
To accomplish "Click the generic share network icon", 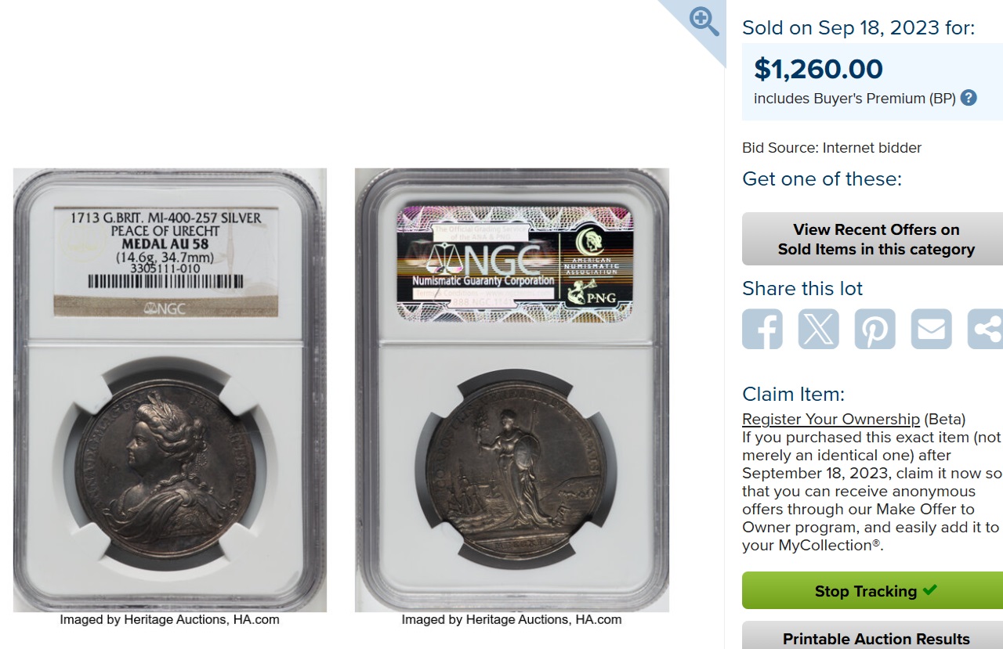I will pyautogui.click(x=986, y=329).
